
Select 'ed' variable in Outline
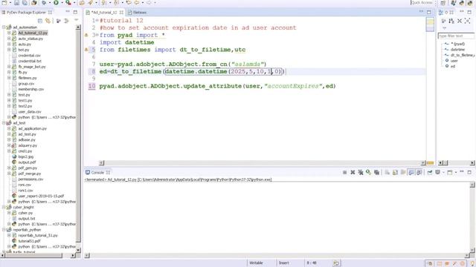[x=453, y=66]
